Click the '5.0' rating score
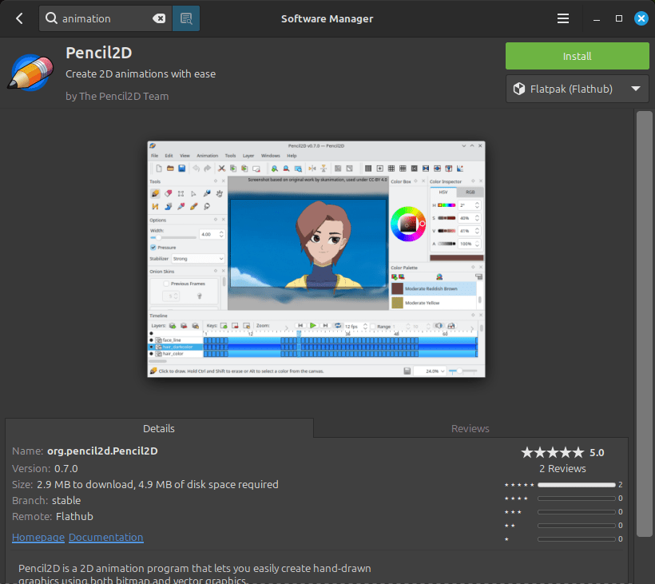This screenshot has height=584, width=655. click(597, 453)
